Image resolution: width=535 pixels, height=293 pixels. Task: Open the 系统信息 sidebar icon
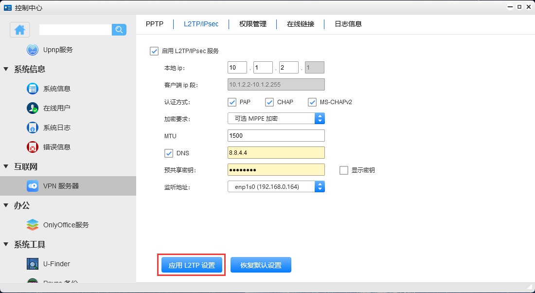click(33, 89)
